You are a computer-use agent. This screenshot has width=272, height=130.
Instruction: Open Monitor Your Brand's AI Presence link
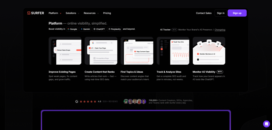point(195,30)
